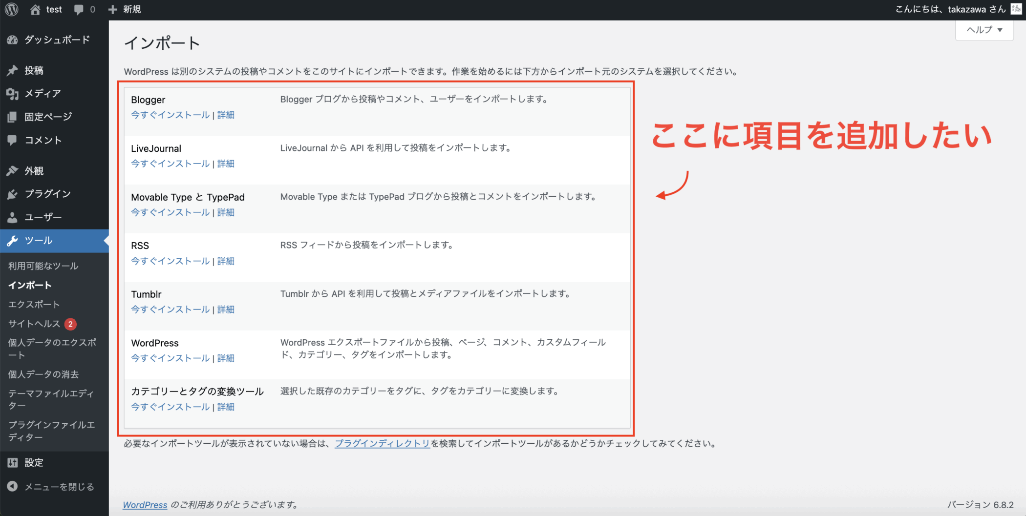The width and height of the screenshot is (1026, 516).
Task: View 詳細 for the RSS importer
Action: pyautogui.click(x=226, y=261)
